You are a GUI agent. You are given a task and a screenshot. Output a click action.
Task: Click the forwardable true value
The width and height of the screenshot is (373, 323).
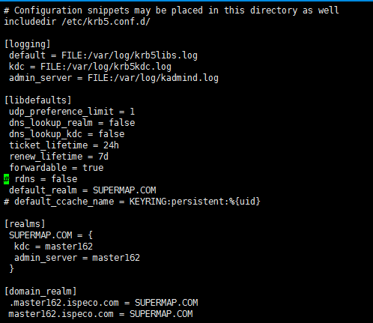point(93,168)
